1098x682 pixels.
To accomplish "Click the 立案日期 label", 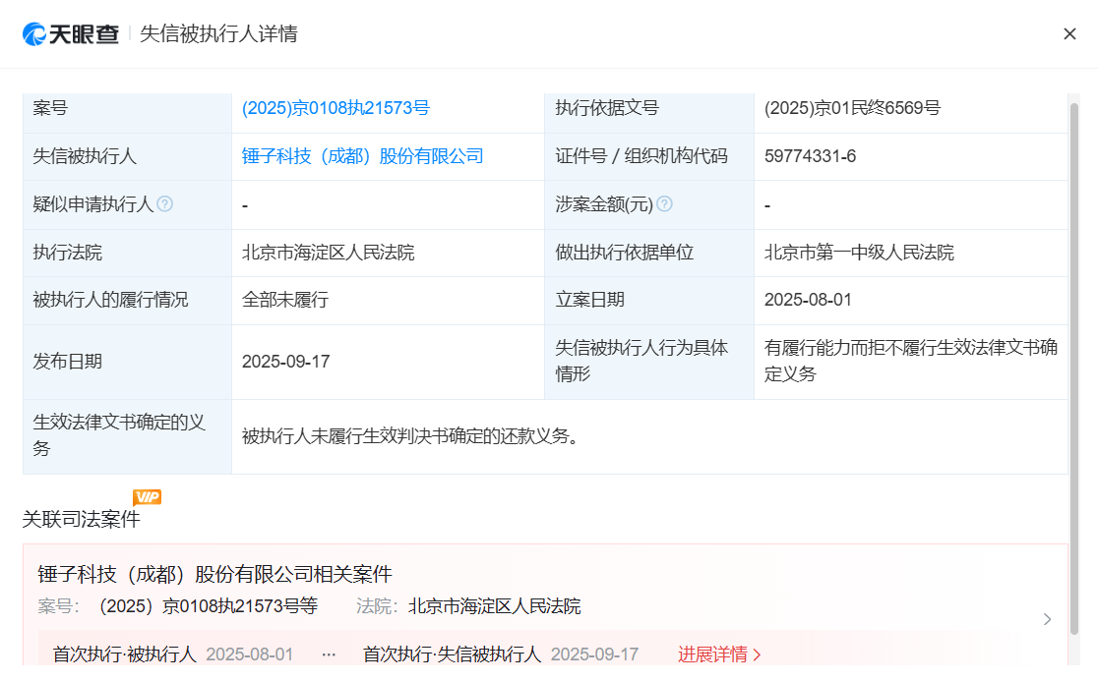I will [589, 300].
